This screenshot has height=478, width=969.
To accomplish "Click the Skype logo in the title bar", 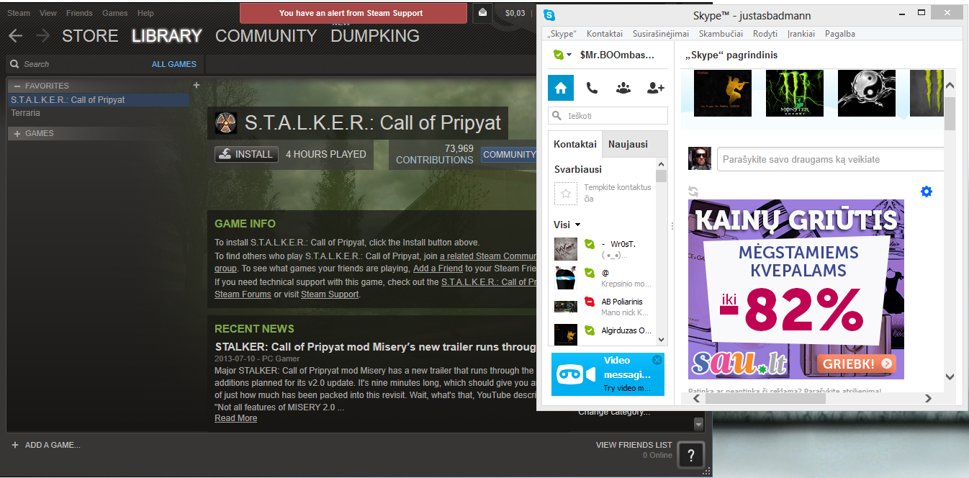I will (550, 14).
